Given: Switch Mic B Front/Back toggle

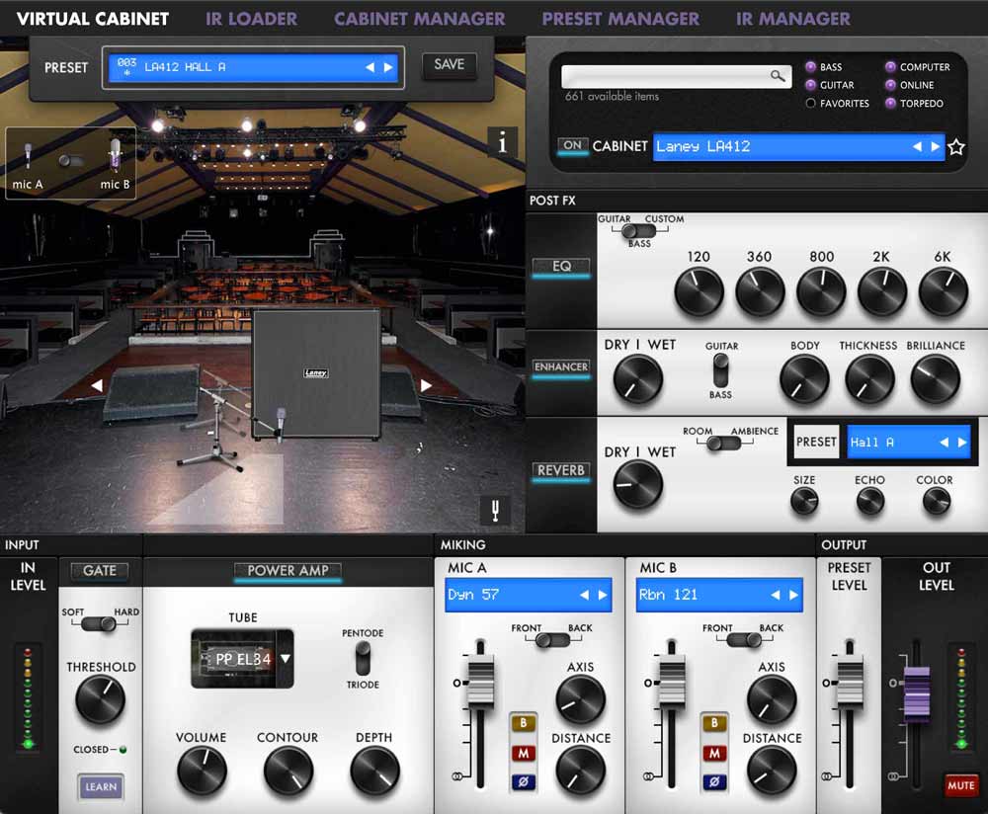Looking at the screenshot, I should click(744, 640).
